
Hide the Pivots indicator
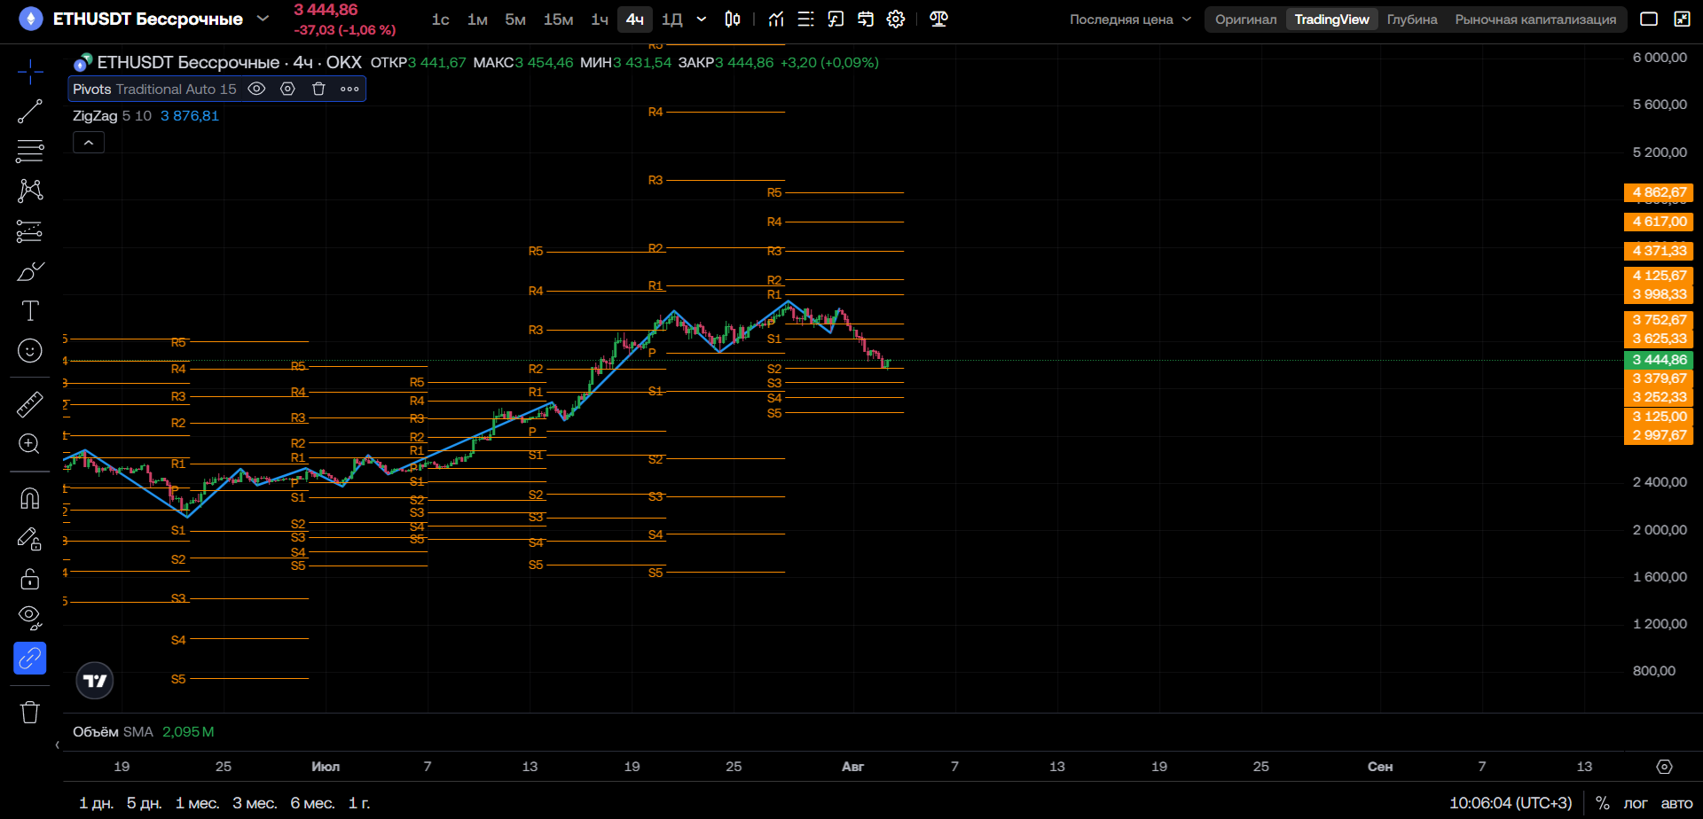[256, 89]
